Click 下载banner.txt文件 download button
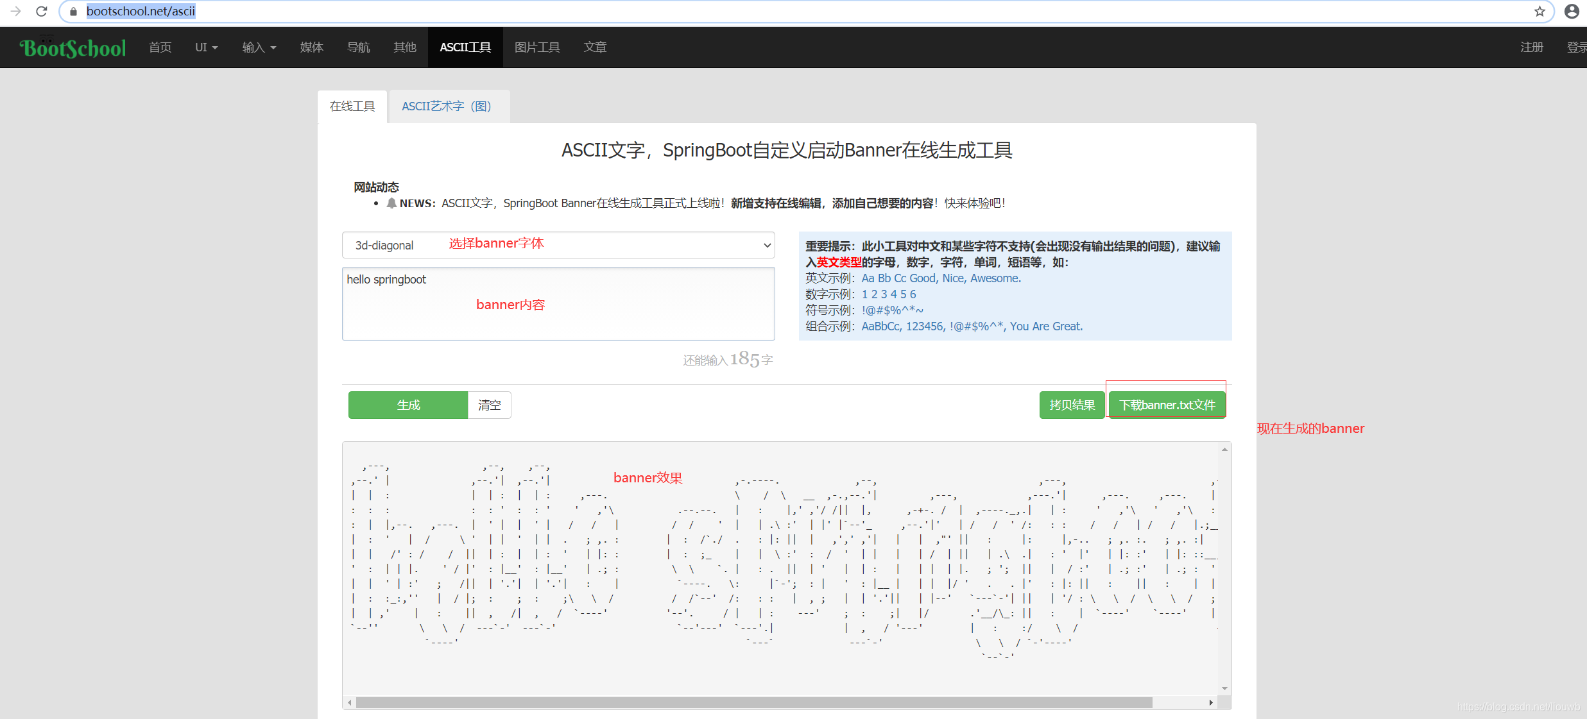 [1167, 405]
